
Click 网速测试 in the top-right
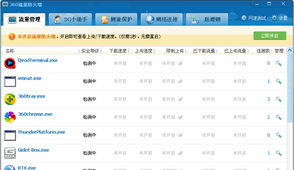tap(254, 18)
